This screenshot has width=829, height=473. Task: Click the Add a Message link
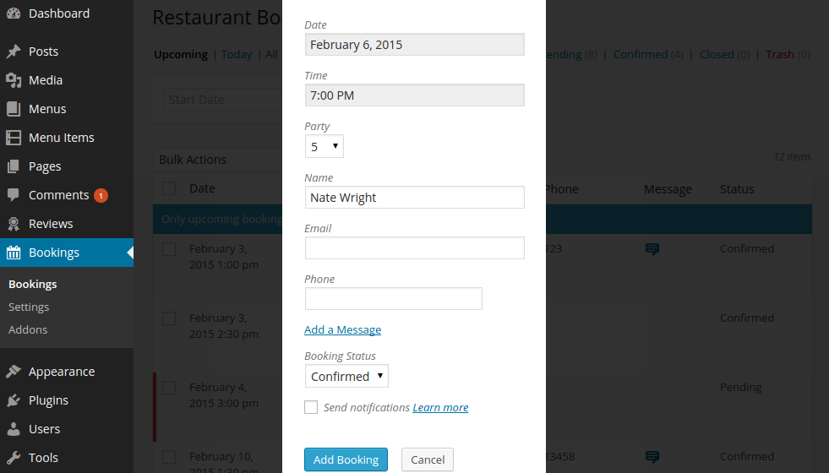coord(342,329)
